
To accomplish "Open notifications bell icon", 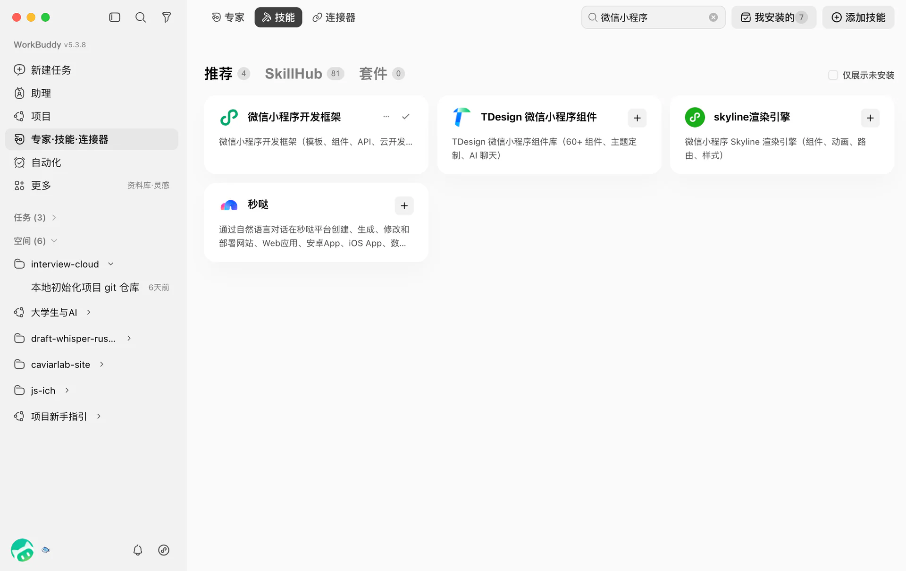I will coord(138,550).
